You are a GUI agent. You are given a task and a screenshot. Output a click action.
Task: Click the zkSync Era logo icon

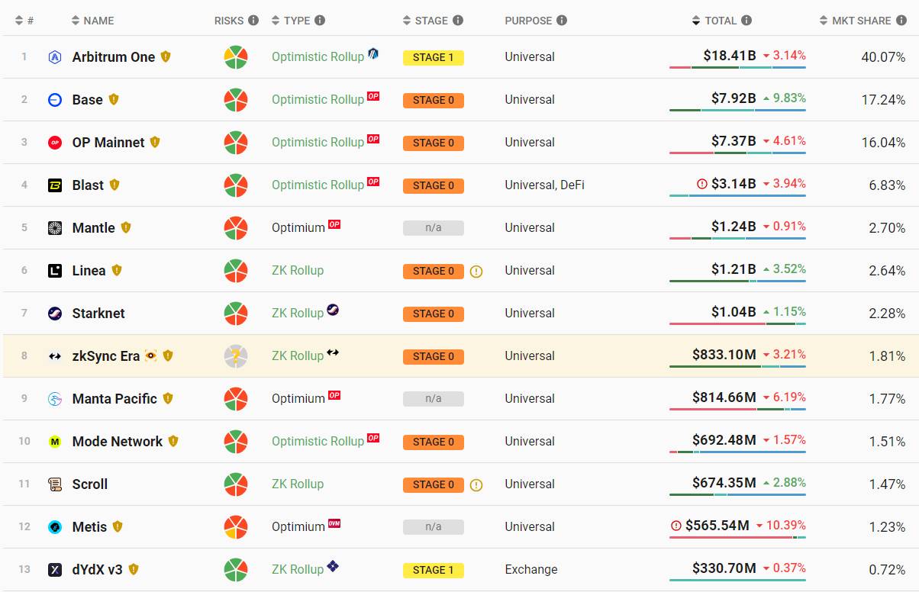pos(55,356)
